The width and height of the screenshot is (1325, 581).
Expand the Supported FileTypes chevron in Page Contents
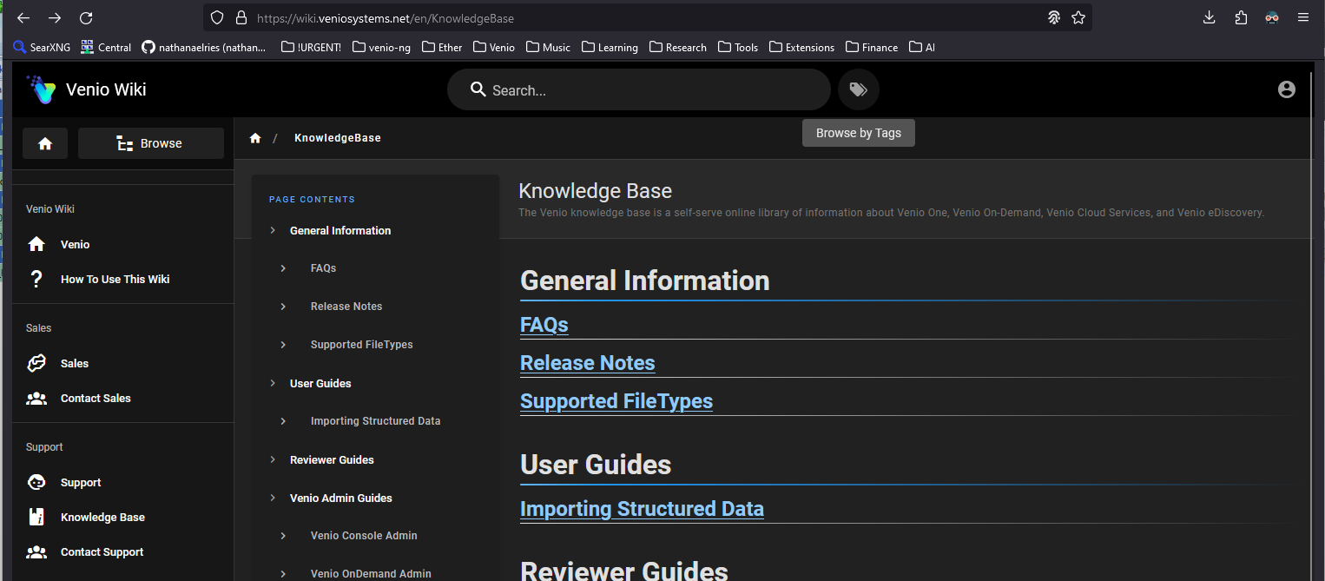pos(283,345)
